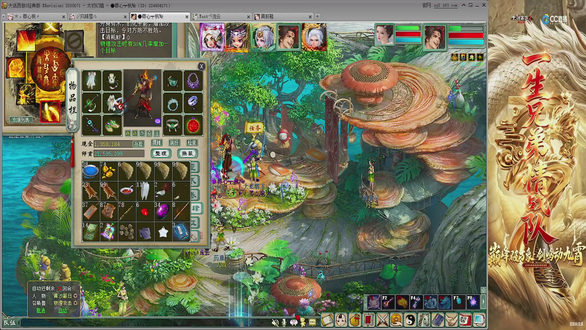Open the tab list dropdown arrow

[x=4, y=16]
